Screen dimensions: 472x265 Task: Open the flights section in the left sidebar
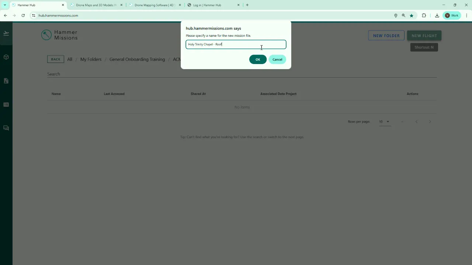point(6,33)
